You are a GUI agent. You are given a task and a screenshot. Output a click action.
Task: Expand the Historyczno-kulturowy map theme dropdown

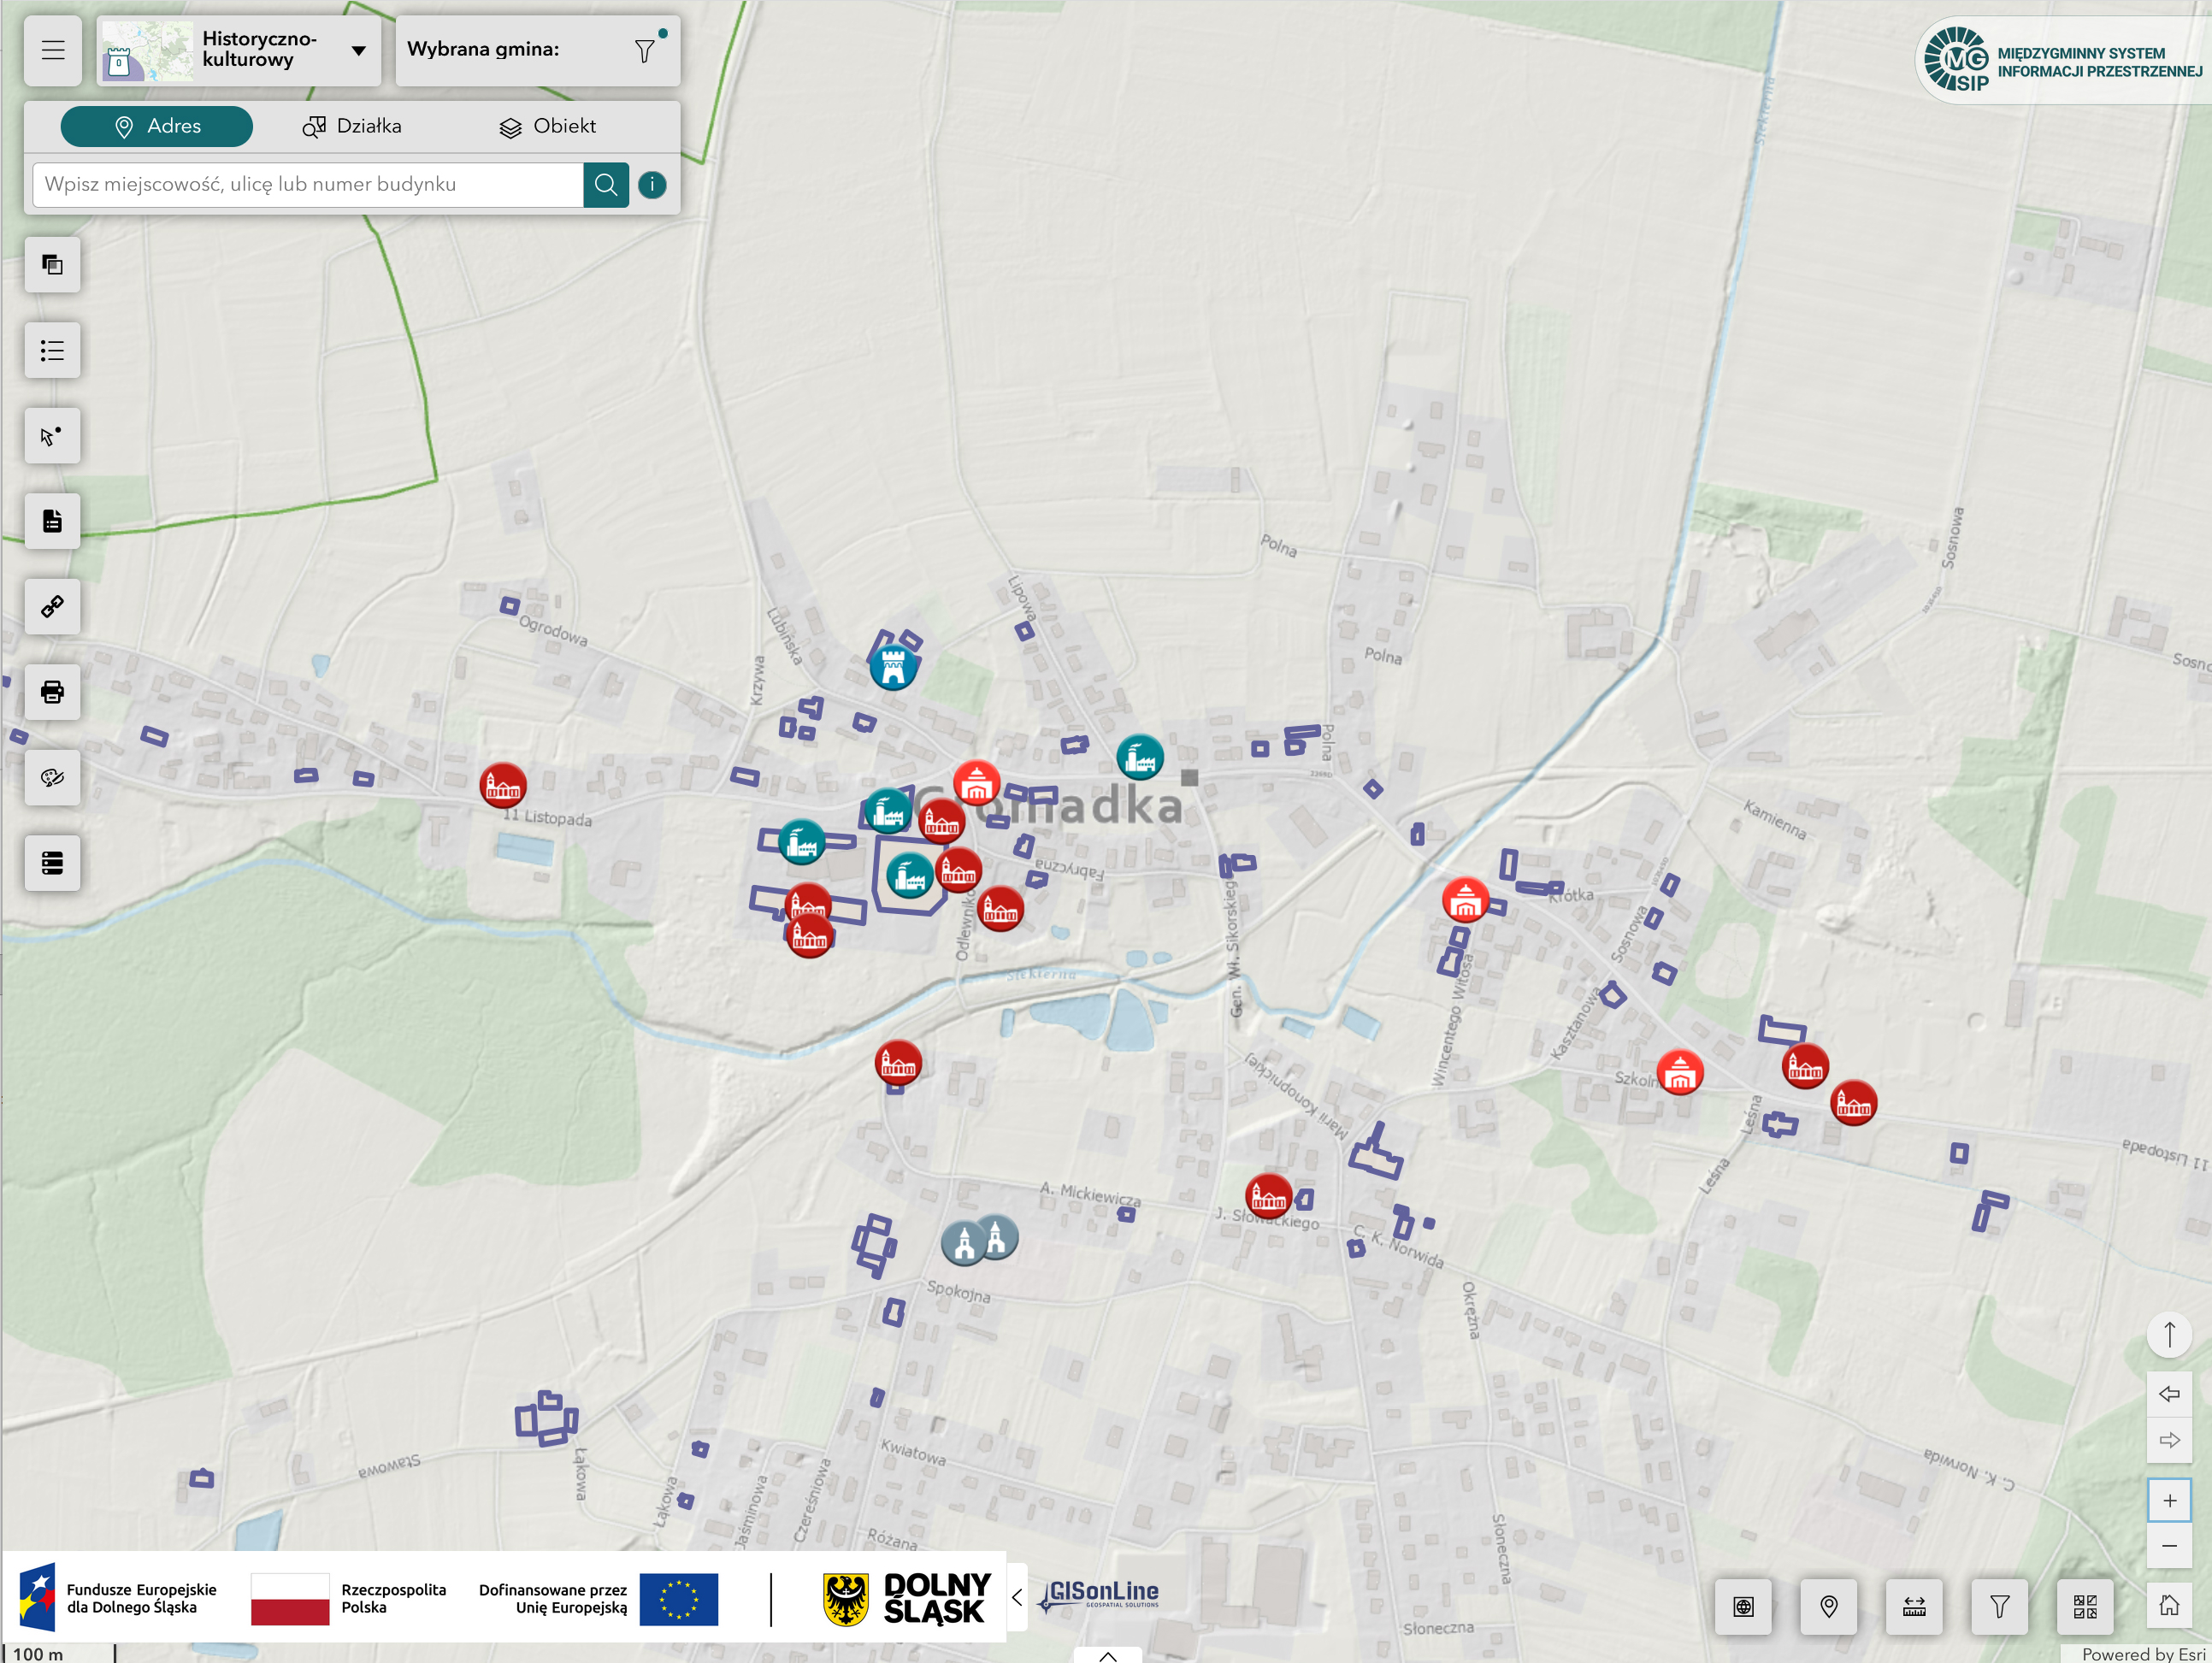point(359,50)
